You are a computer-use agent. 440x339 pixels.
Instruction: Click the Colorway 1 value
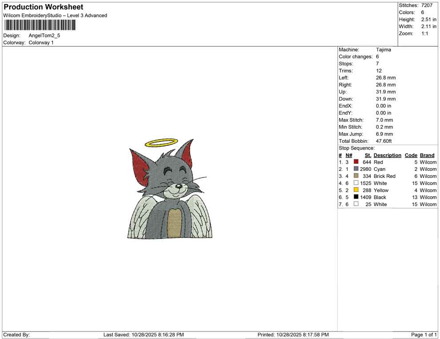[41, 43]
